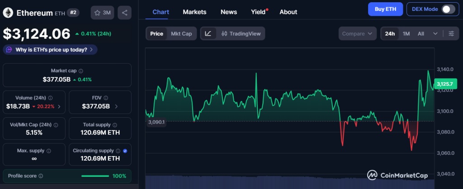Open the Yield tab

click(259, 12)
